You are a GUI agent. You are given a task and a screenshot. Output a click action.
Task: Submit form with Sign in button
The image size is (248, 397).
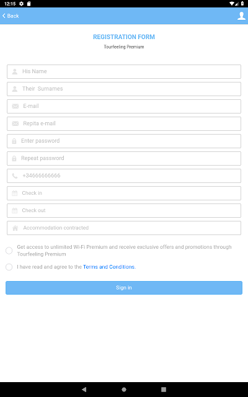click(124, 288)
